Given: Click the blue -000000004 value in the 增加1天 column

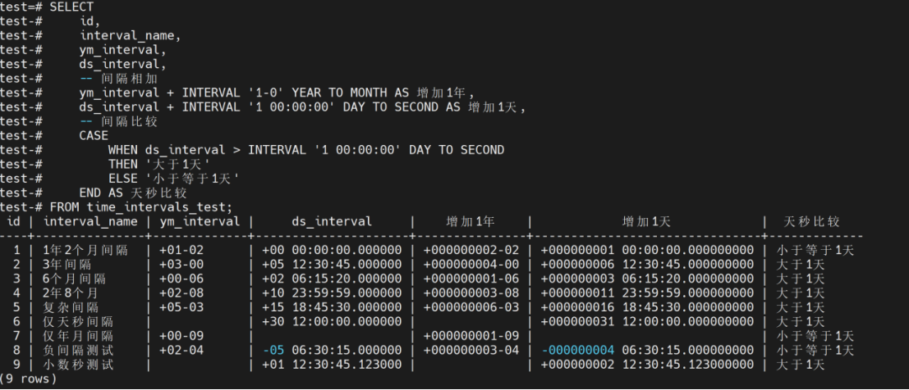Looking at the screenshot, I should [x=578, y=350].
